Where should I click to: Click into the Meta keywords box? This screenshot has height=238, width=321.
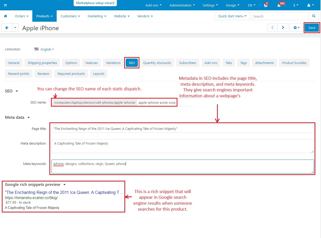pyautogui.click(x=183, y=166)
